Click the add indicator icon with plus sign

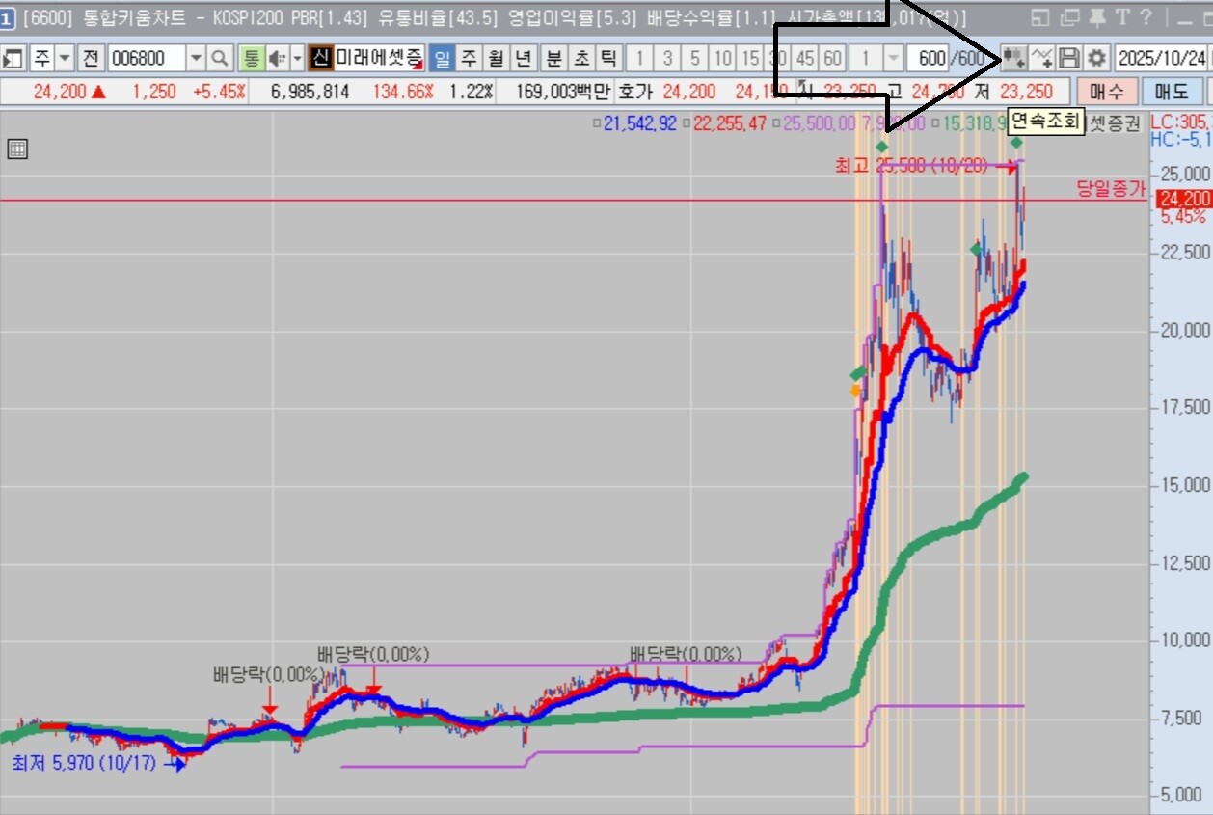point(1041,59)
